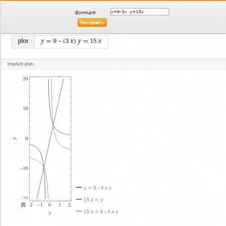The height and width of the screenshot is (226, 226).
Task: Click the olive legend line for 15x = 9 – 3xy
Action: coord(79,211)
